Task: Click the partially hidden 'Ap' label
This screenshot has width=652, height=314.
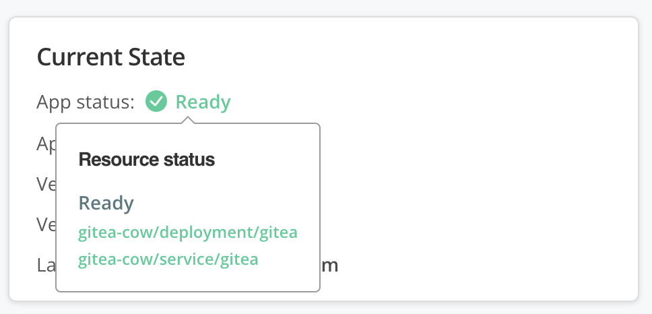Action: (46, 143)
